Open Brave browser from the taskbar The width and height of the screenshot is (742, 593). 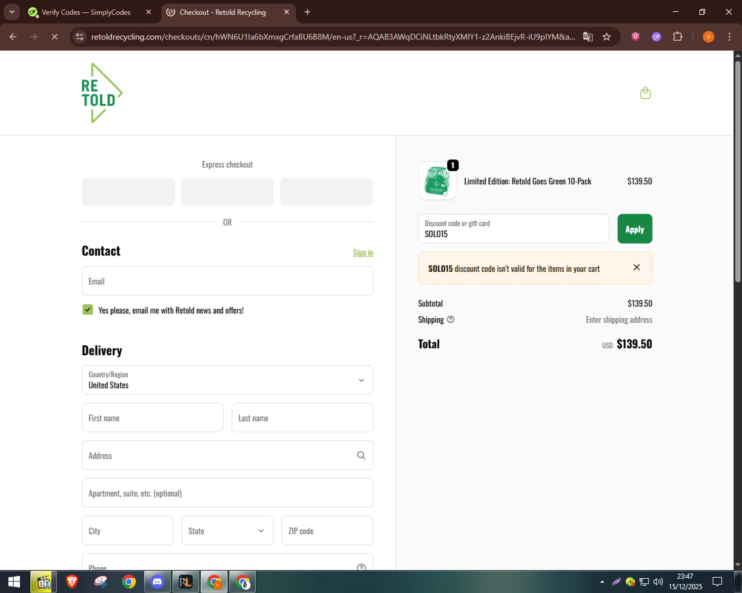tap(72, 582)
